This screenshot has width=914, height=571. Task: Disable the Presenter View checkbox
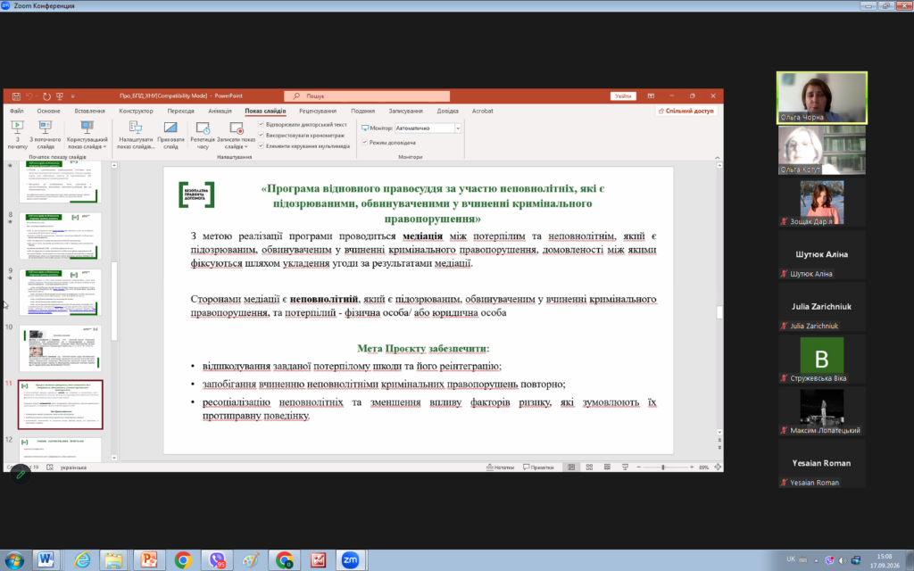click(x=365, y=142)
